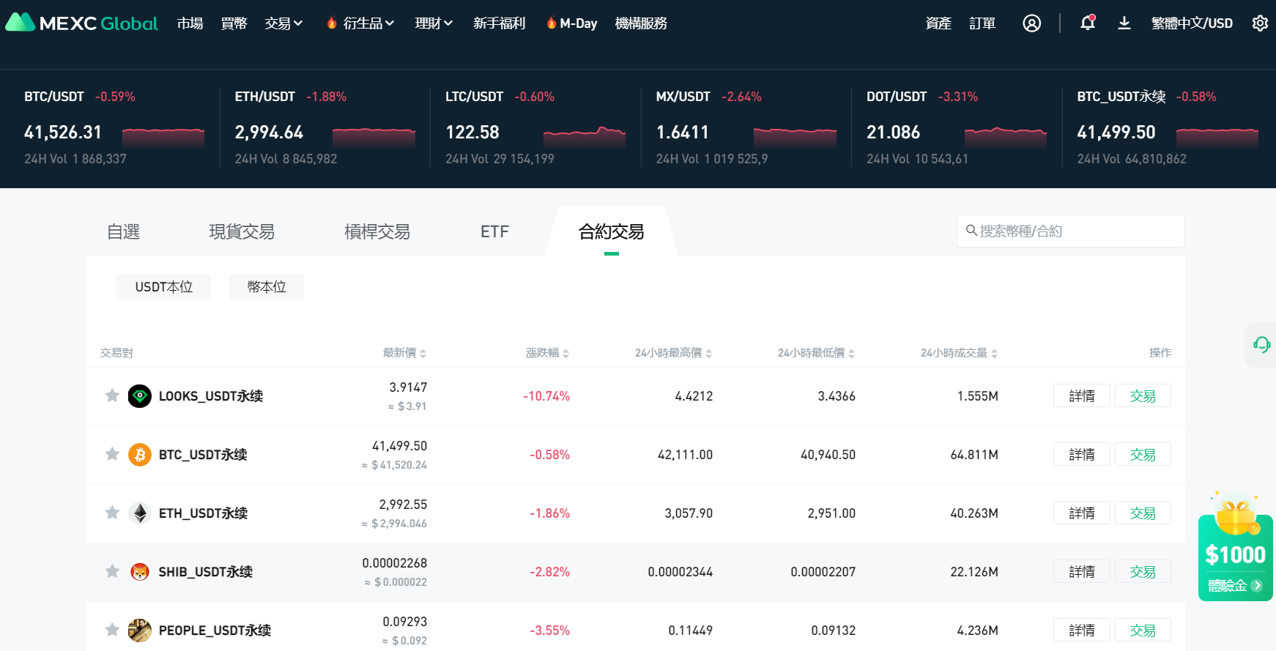The height and width of the screenshot is (651, 1276).
Task: Sort by 24小時成交量 column
Action: pyautogui.click(x=959, y=353)
